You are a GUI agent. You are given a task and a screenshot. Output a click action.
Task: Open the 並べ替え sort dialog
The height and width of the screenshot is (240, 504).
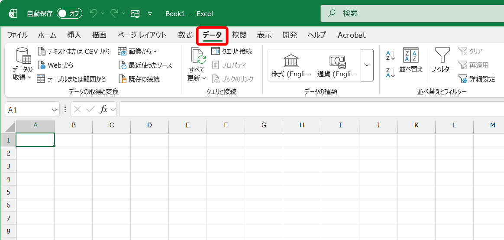point(411,60)
